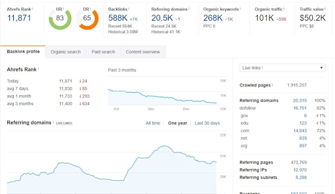Open the Live links dropdown
Image resolution: width=335 pixels, height=194 pixels.
(x=282, y=68)
